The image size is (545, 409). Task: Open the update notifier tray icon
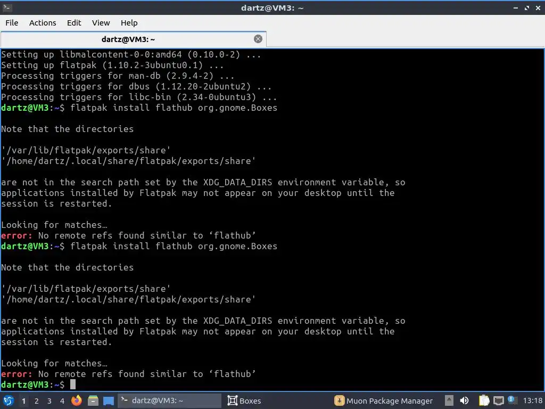pos(512,400)
